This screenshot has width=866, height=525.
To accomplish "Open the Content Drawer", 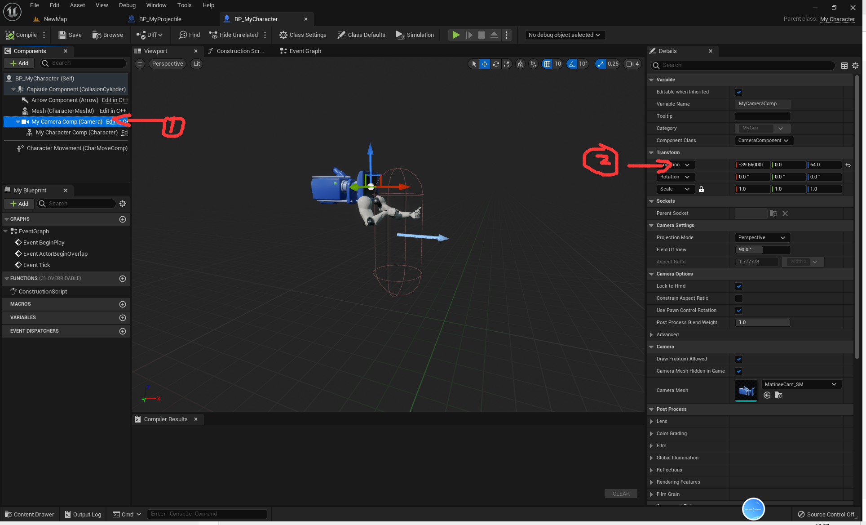I will click(29, 514).
